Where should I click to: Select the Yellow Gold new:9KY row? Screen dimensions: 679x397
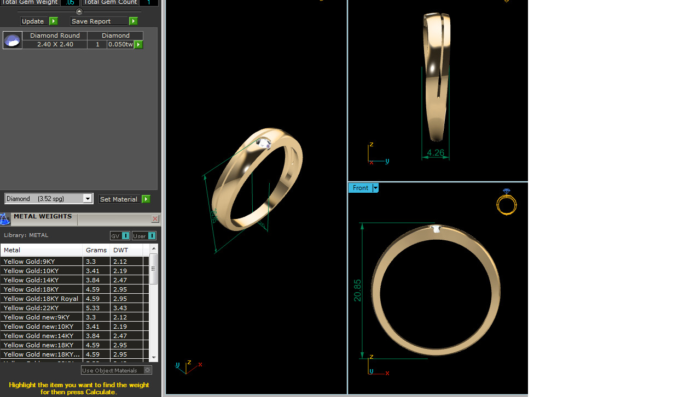coord(75,317)
